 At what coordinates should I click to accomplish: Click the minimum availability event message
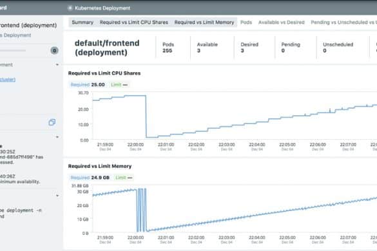pos(20,181)
